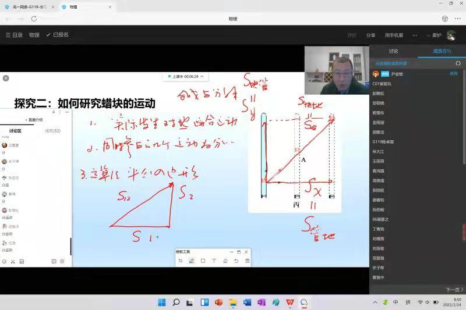Pick the eraser tool in 画板工具
Image resolution: width=466 pixels, height=310 pixels.
225,261
